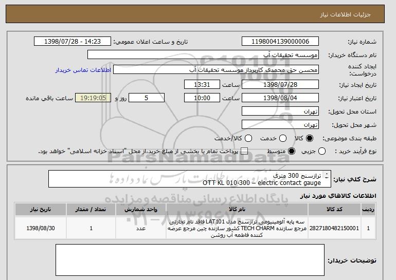Click the 13:31 creation time field
Screen dimensions: 396x280
coord(202,84)
